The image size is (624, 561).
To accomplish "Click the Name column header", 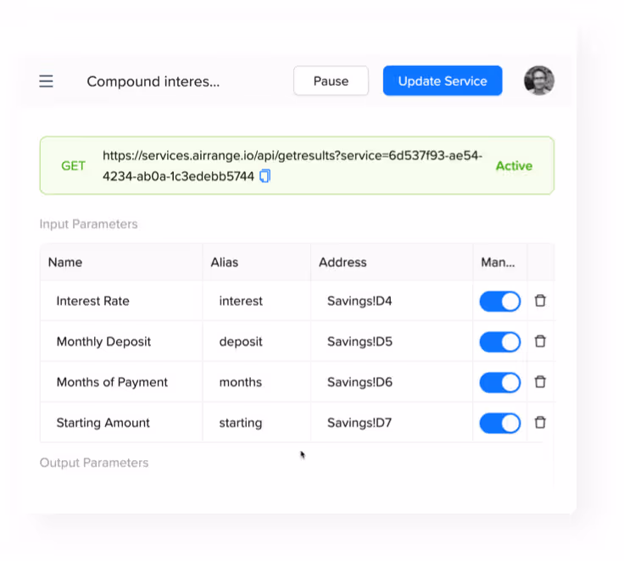I will [x=65, y=263].
